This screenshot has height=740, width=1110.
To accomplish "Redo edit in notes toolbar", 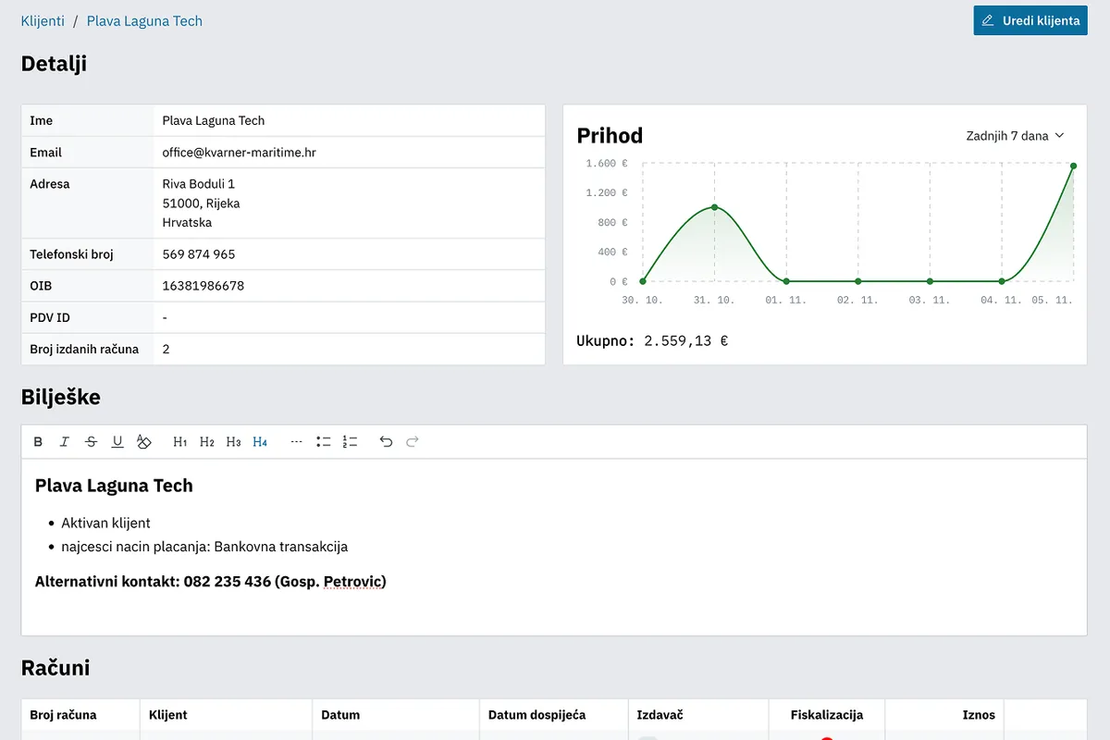I will [413, 442].
